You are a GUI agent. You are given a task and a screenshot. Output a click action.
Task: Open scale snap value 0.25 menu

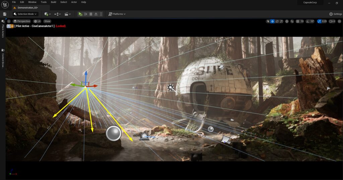(324, 21)
